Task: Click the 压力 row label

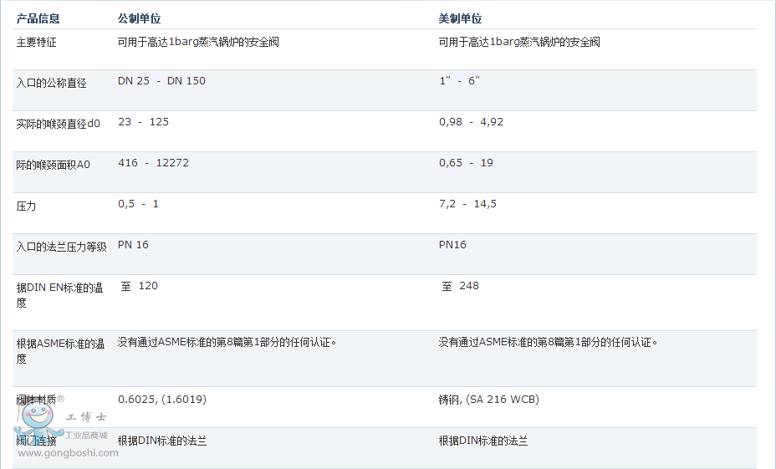Action: [26, 206]
